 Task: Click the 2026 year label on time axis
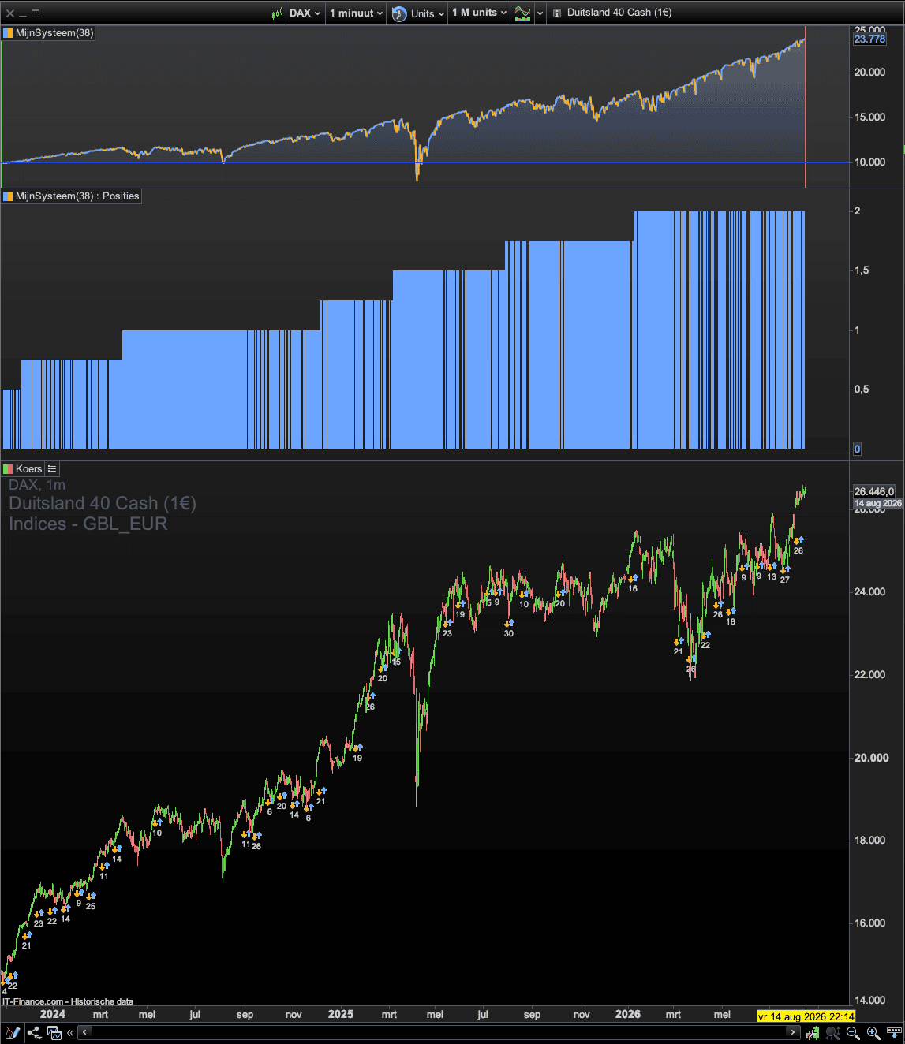[x=628, y=1014]
